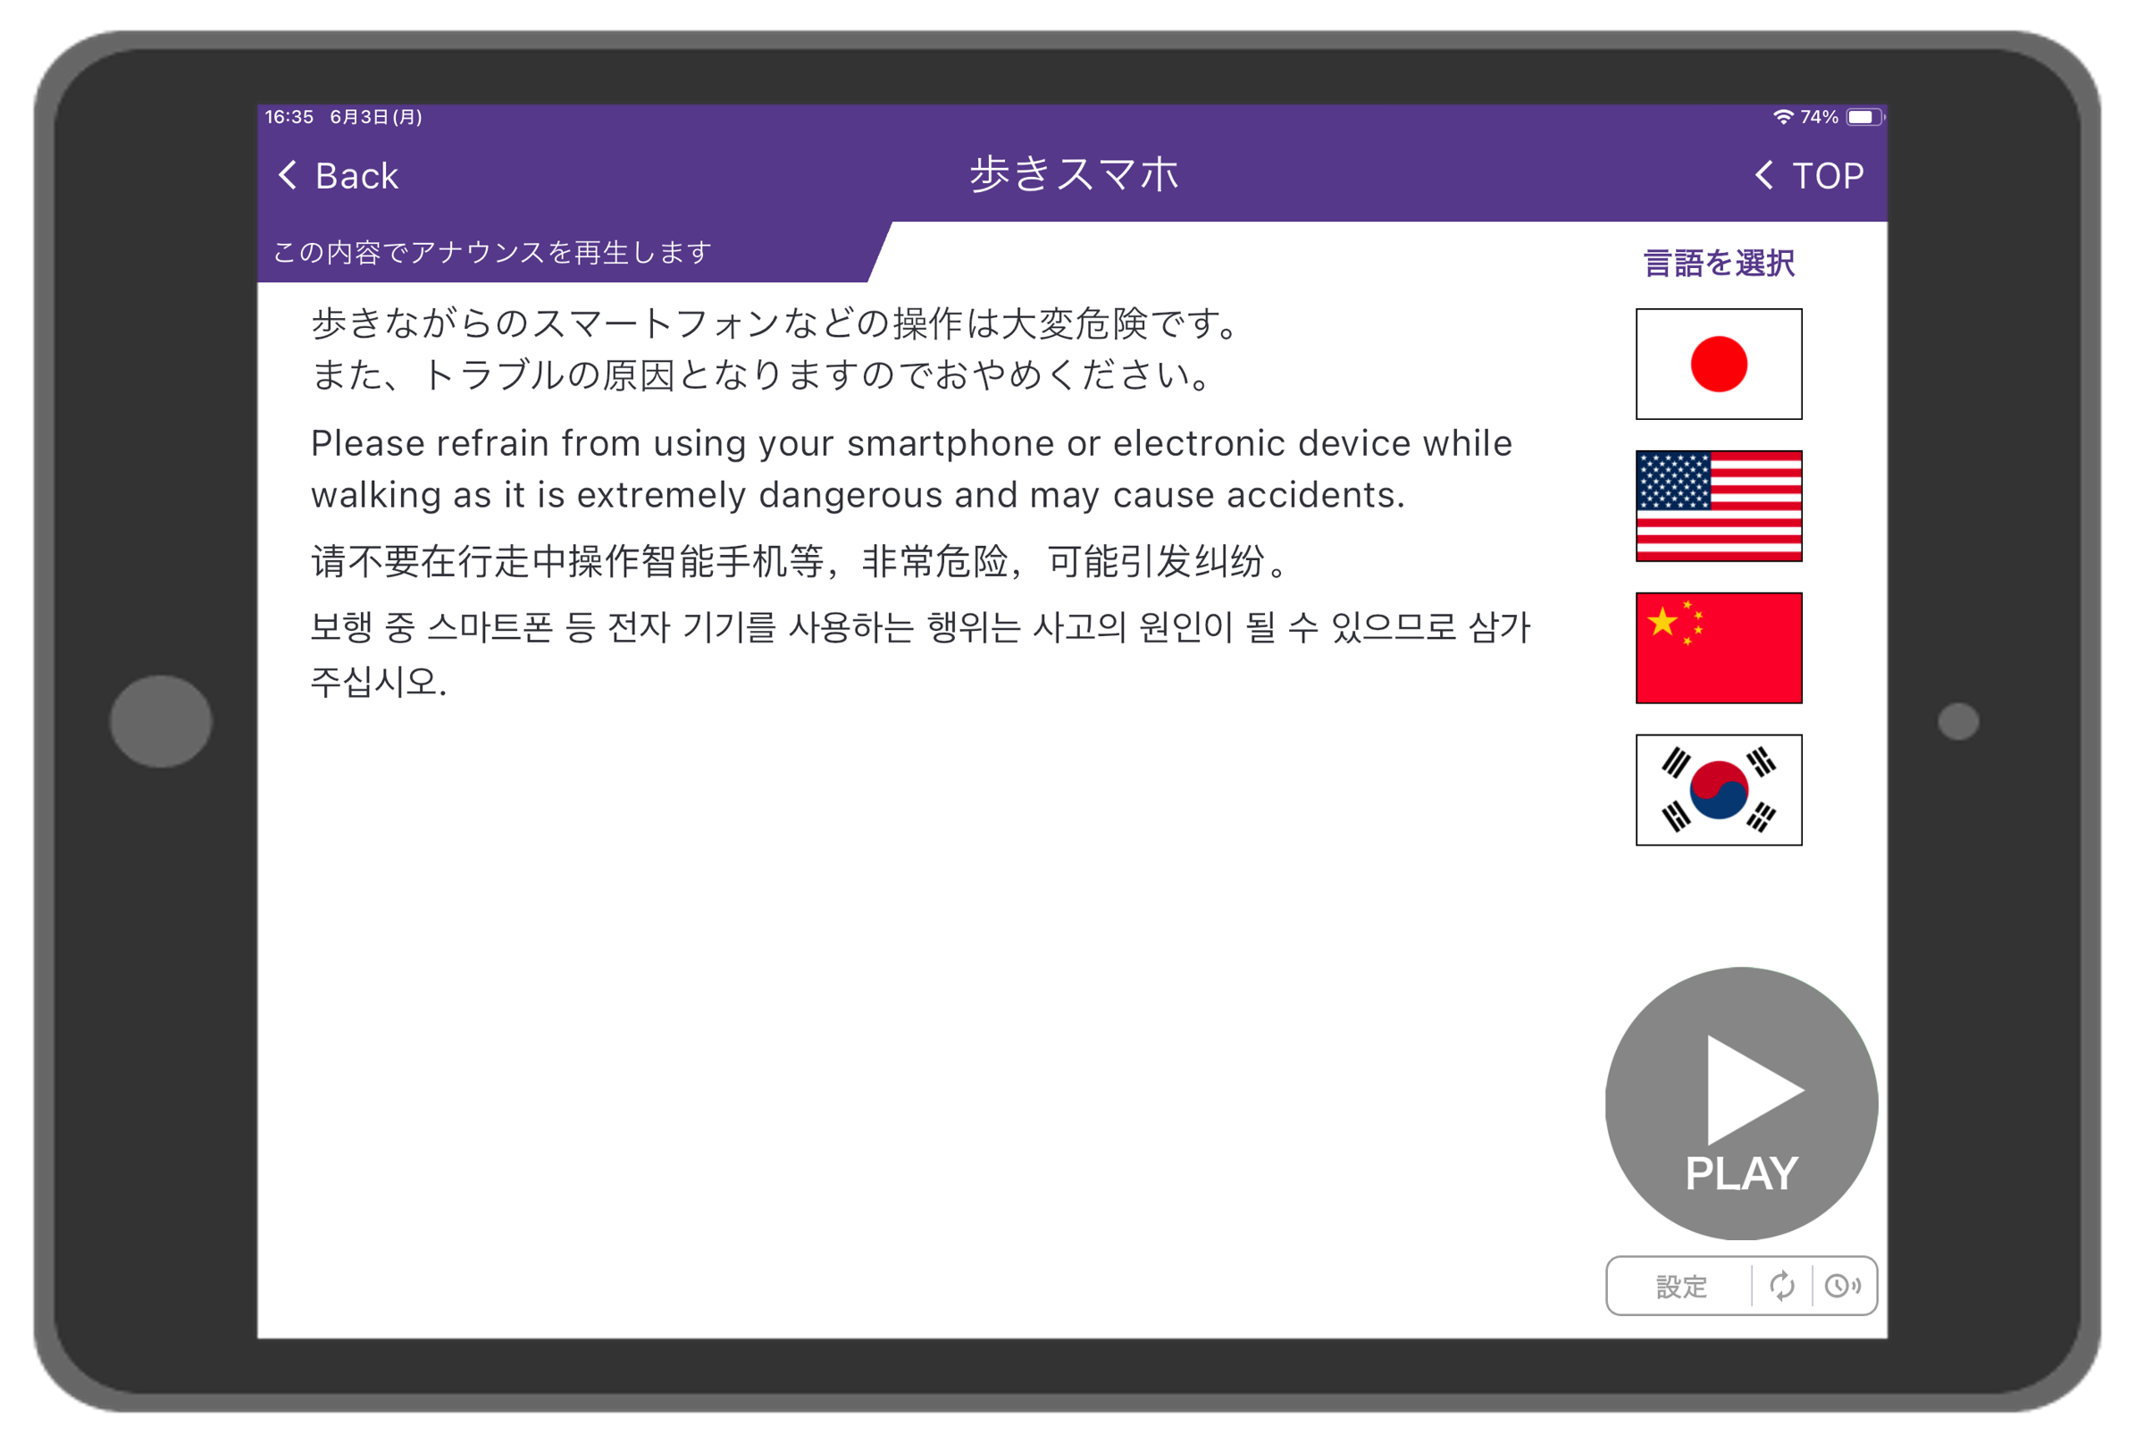Screen dimensions: 2135x1443
Task: Click the Chinese announcement sentence
Action: click(800, 560)
